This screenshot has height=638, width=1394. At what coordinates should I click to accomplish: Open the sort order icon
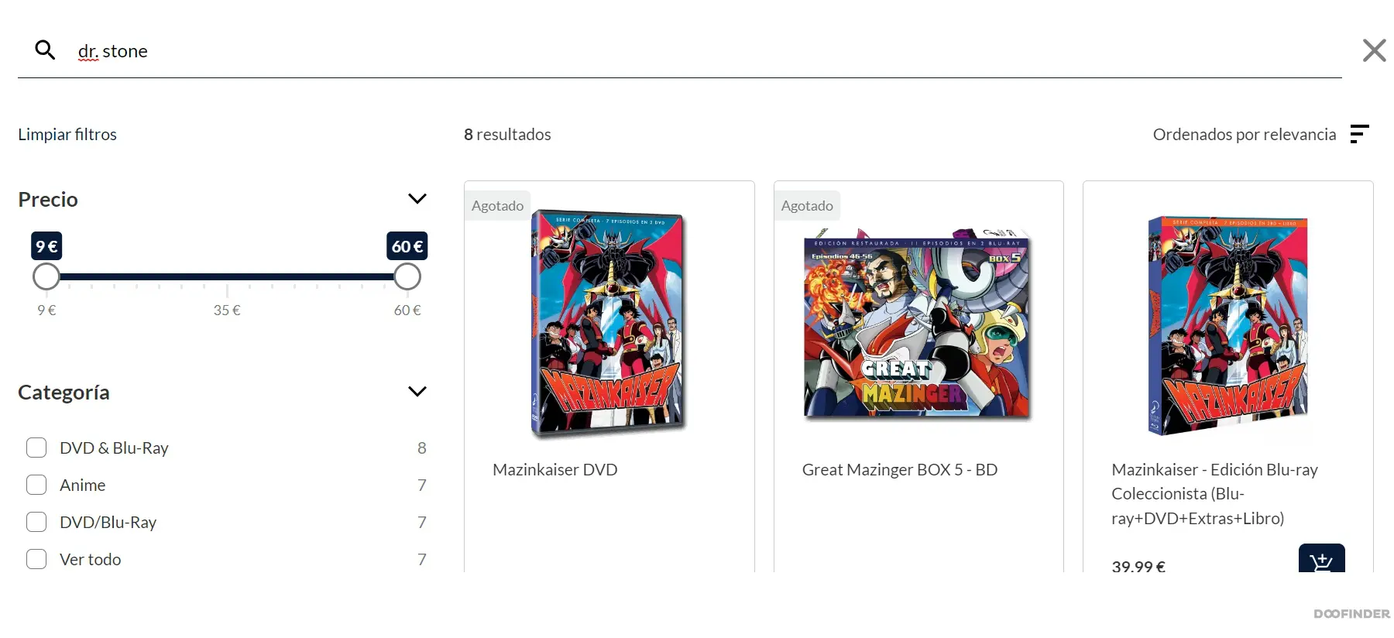tap(1359, 134)
